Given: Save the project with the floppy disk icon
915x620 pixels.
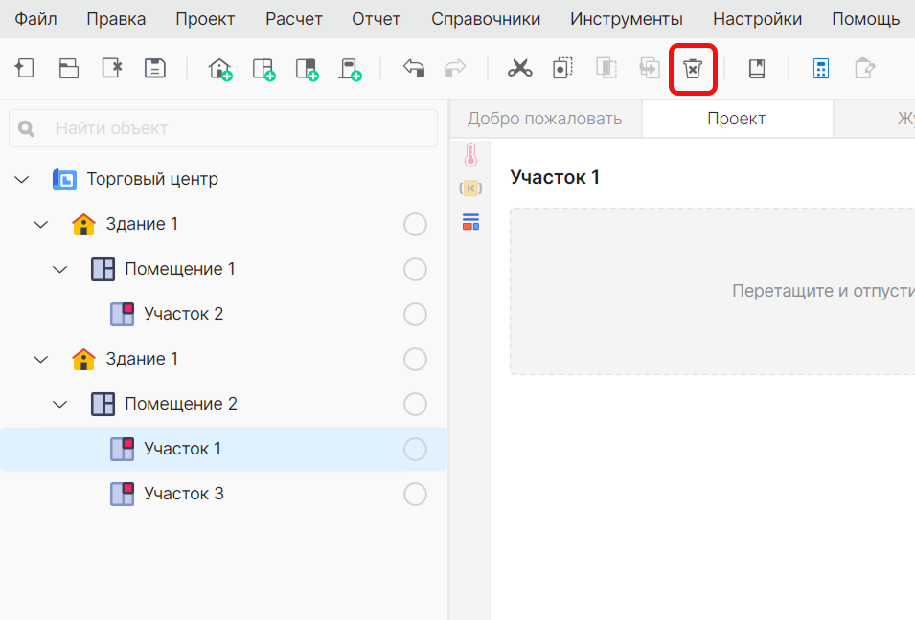Looking at the screenshot, I should [x=155, y=68].
